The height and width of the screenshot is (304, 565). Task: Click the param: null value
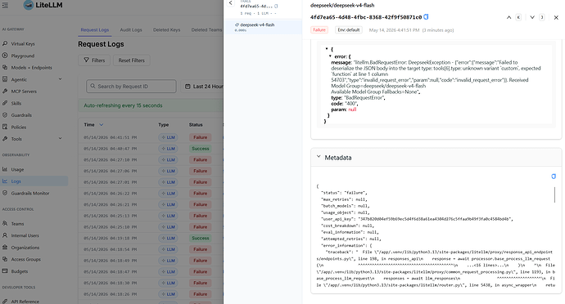pyautogui.click(x=352, y=110)
